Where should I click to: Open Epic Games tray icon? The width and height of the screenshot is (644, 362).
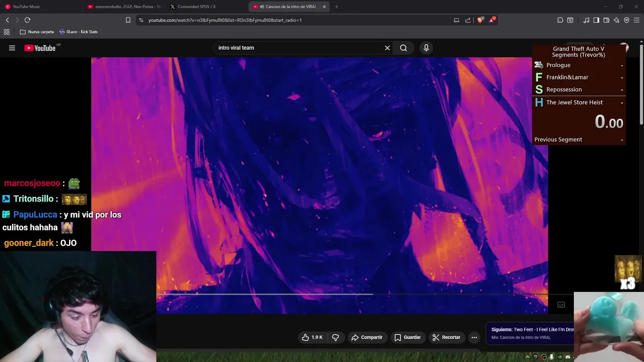(x=535, y=357)
